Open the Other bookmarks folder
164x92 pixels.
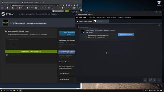pos(67,8)
